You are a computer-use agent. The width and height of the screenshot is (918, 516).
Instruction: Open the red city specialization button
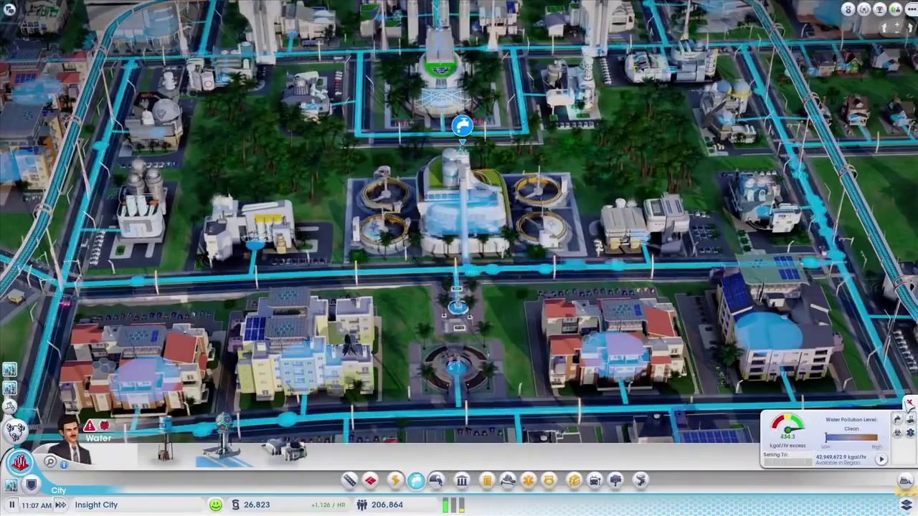click(x=19, y=461)
